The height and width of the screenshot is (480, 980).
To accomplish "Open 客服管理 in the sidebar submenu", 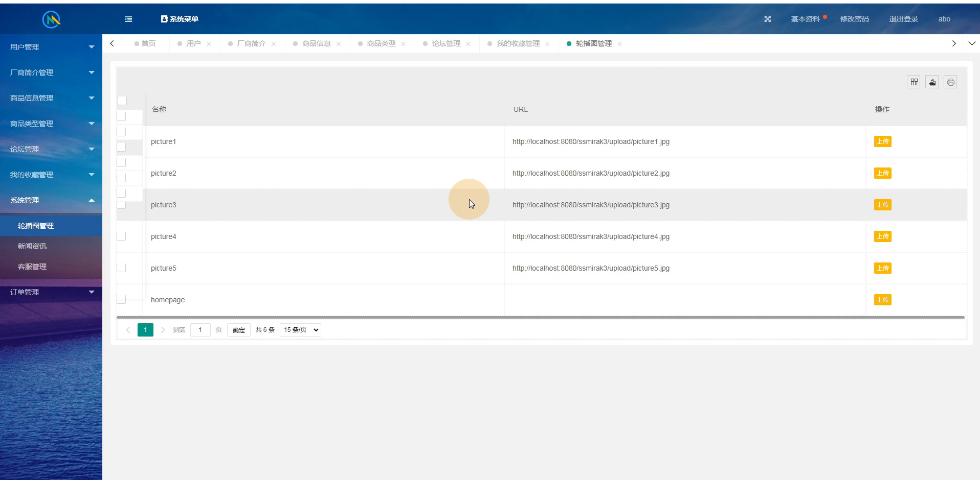I will point(51,267).
